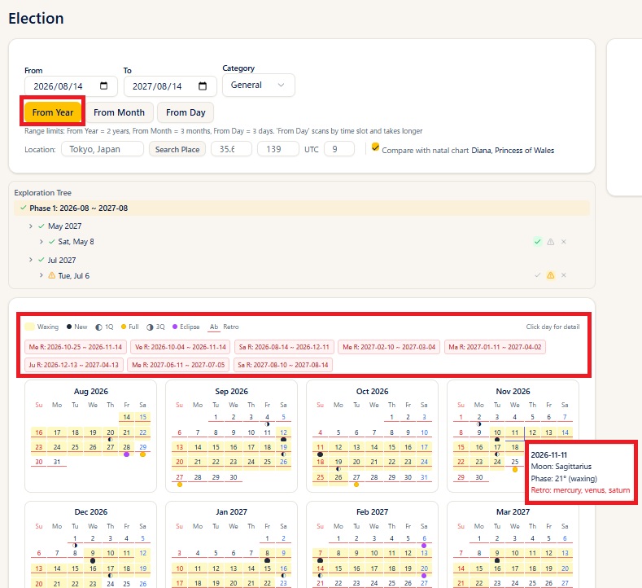Click the Full moon yellow legend dot
642x588 pixels.
click(123, 327)
